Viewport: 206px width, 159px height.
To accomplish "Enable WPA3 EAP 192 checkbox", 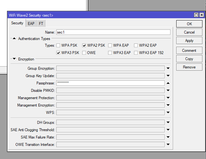I will click(x=136, y=53).
